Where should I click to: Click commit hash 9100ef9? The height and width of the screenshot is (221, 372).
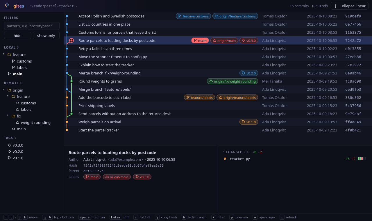(x=353, y=16)
